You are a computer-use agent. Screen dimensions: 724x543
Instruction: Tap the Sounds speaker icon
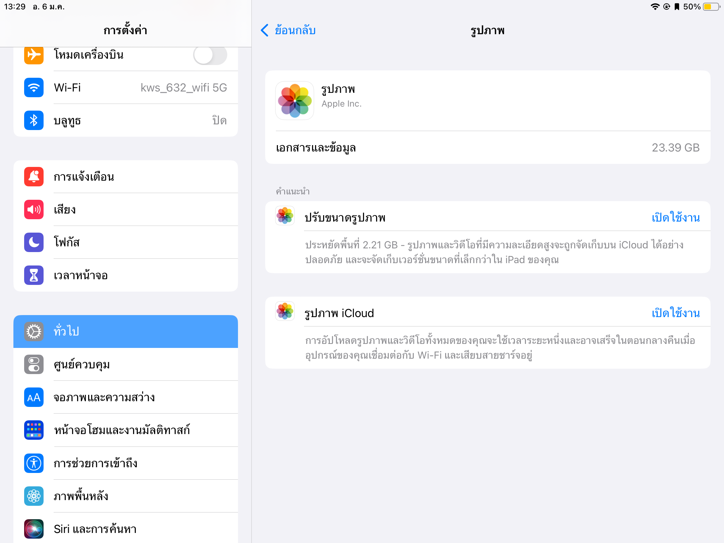[34, 209]
